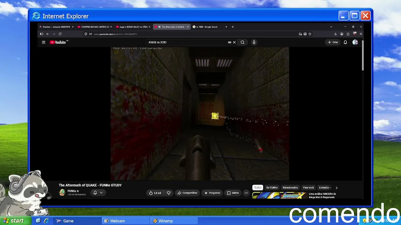Open the FUNKe channel name link
Image resolution: width=401 pixels, height=225 pixels.
[x=72, y=191]
